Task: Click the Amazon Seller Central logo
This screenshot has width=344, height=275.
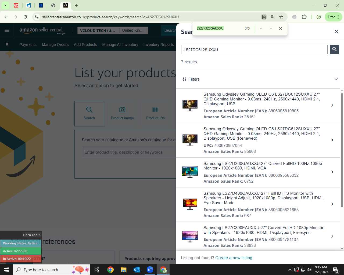Action: (x=42, y=30)
